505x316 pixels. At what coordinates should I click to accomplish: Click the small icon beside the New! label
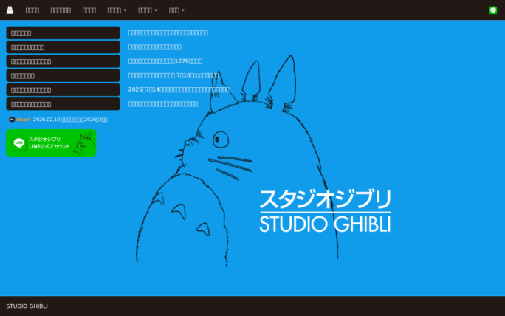click(x=12, y=119)
